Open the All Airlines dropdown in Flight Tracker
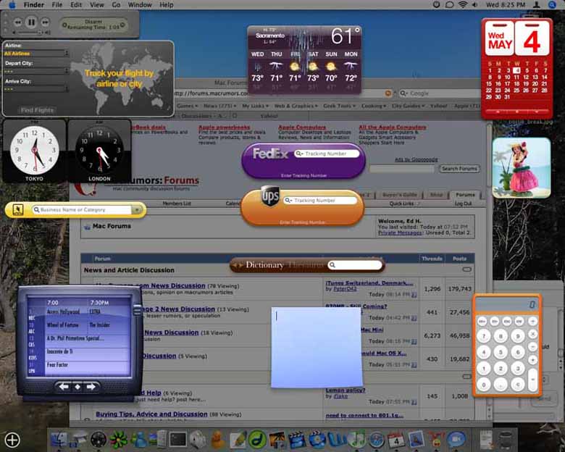565x452 pixels. tap(36, 54)
